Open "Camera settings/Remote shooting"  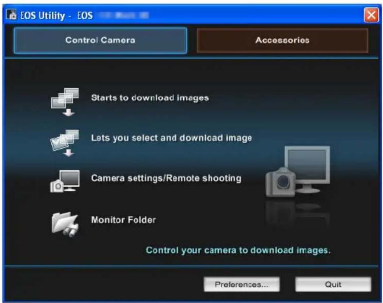pos(166,178)
